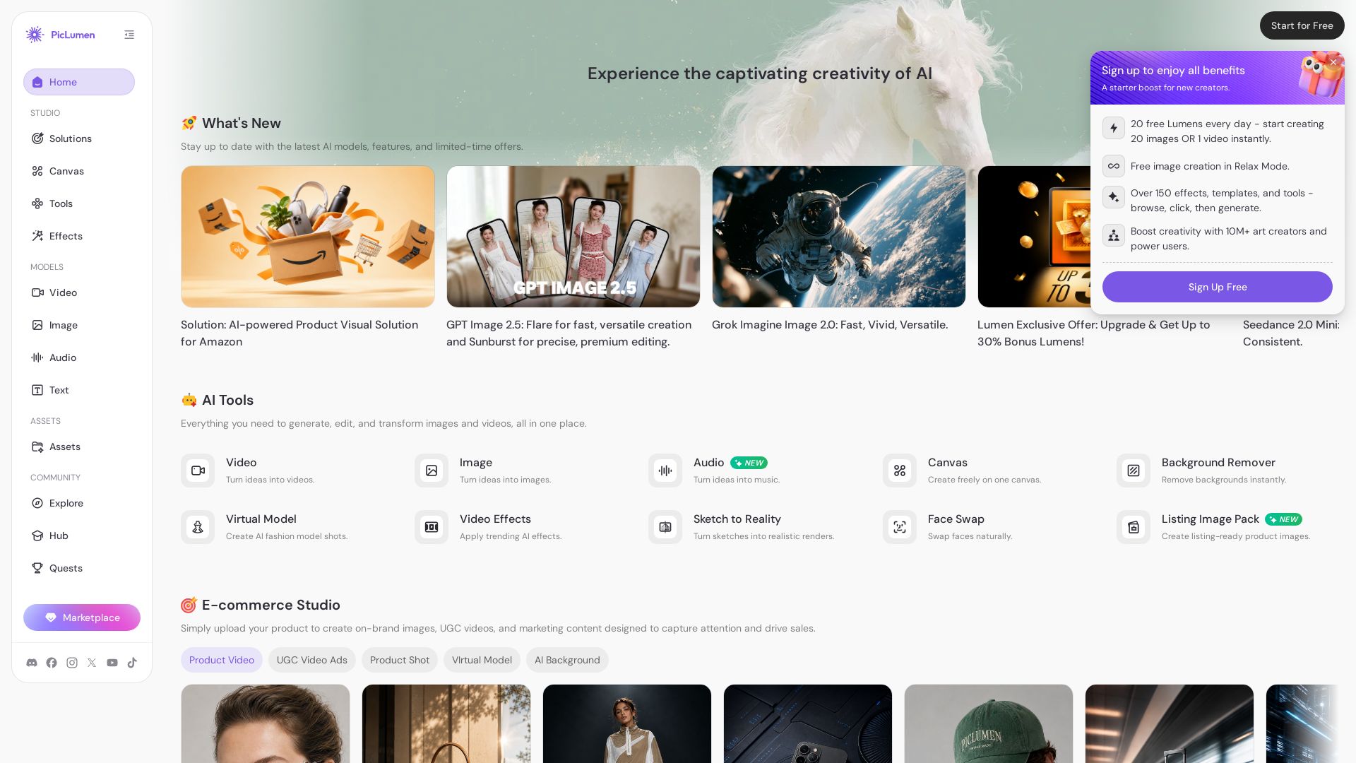Open the Background Remover tool icon
The image size is (1356, 763).
click(x=1134, y=471)
